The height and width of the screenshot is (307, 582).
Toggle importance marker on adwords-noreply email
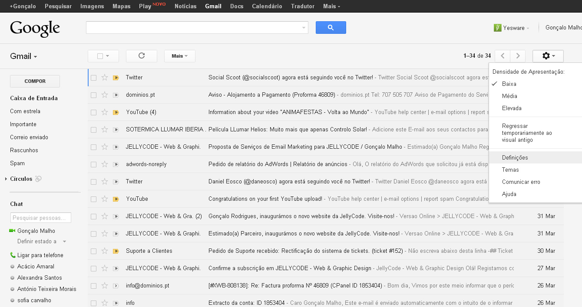click(116, 164)
